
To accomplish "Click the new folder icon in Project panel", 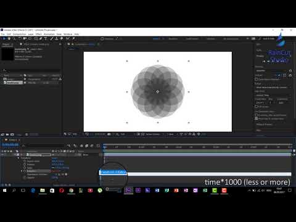I will (x=7, y=134).
